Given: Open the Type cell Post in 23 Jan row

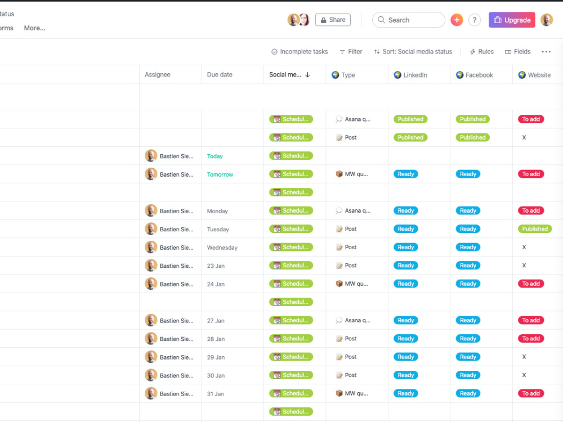Looking at the screenshot, I should click(357, 266).
